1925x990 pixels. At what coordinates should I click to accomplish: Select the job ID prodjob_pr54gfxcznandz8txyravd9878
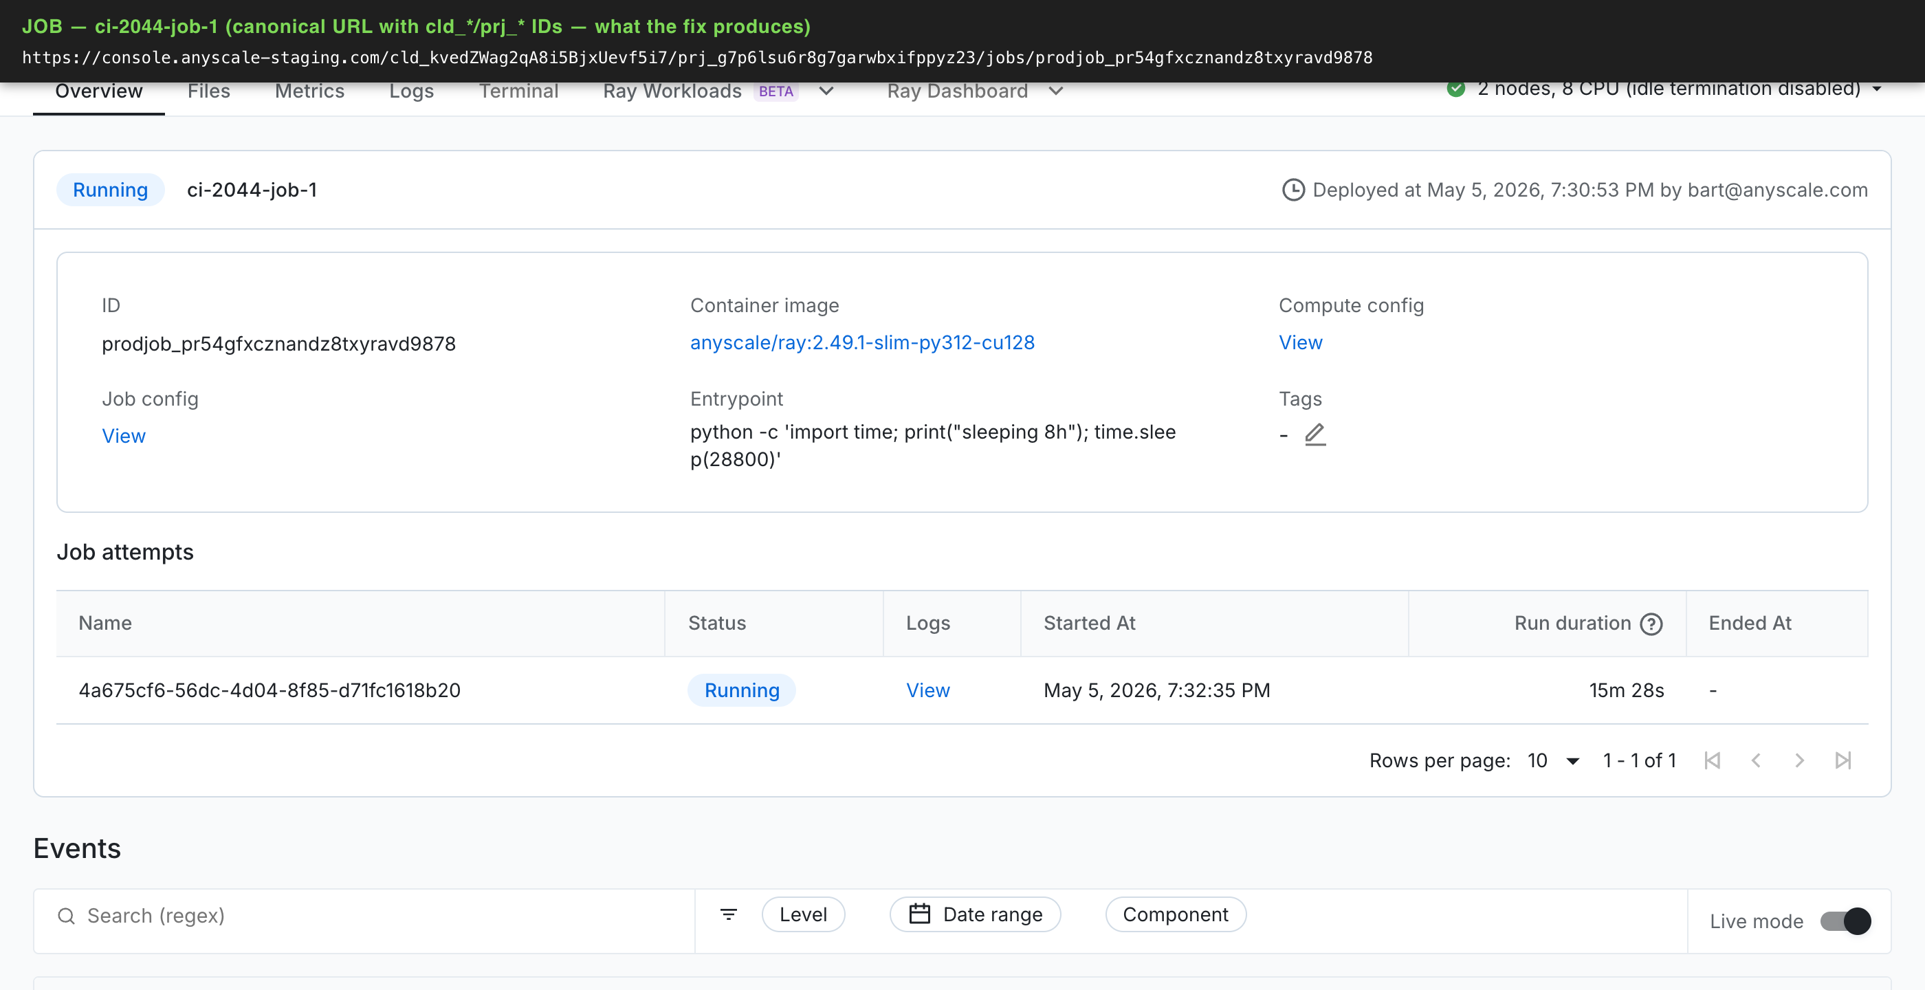point(278,344)
